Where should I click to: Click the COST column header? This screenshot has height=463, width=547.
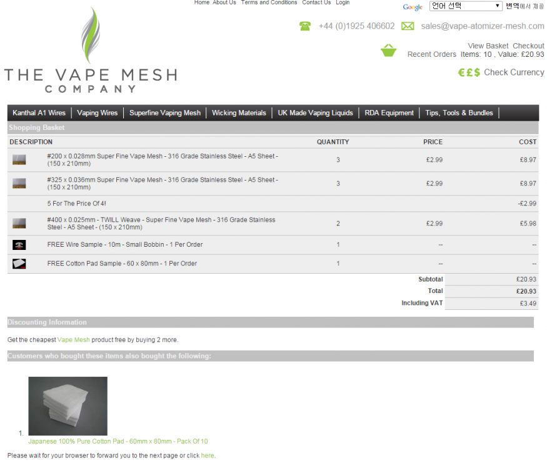point(528,142)
